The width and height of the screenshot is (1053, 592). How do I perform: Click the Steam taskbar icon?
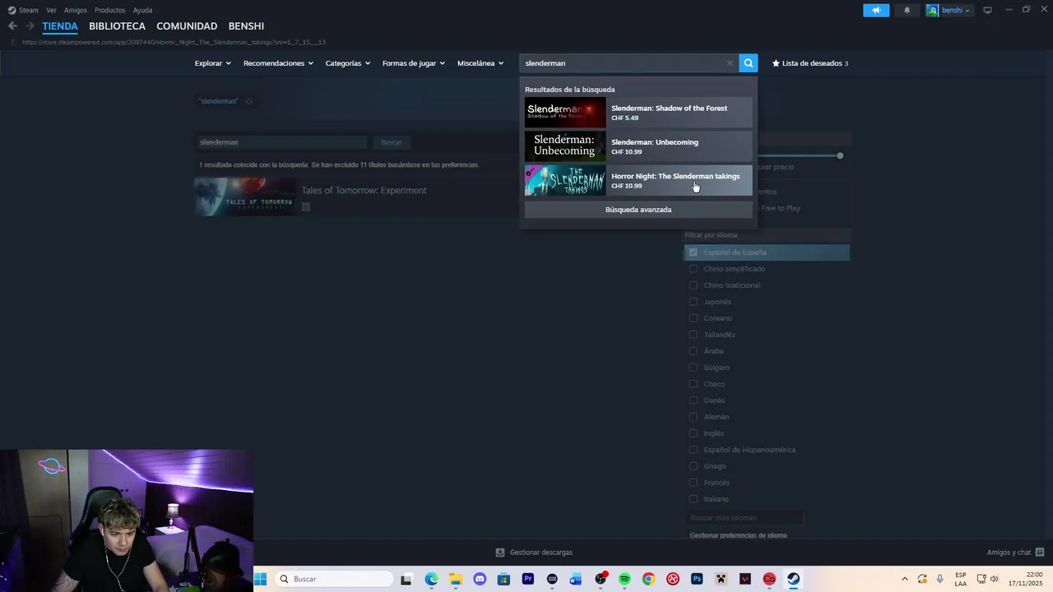tap(793, 579)
